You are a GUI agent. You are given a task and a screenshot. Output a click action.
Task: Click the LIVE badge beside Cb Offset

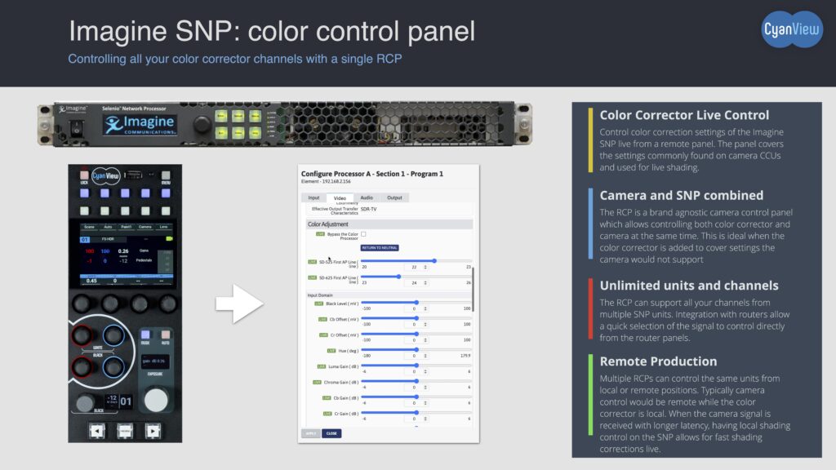pos(322,319)
